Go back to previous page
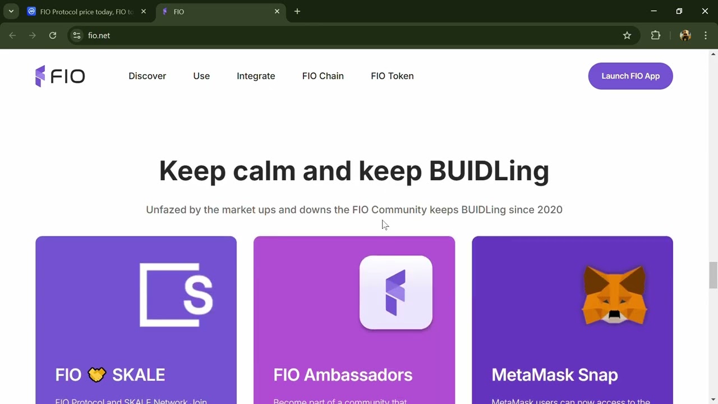 pos(12,35)
